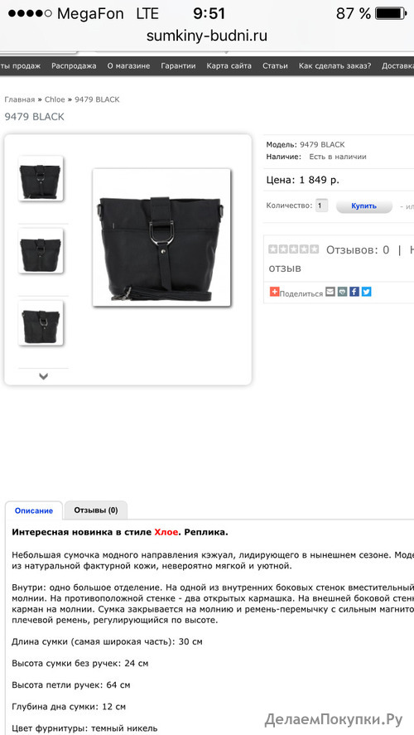Focus the Количество quantity field
Viewport: 414px width, 735px height.
321,206
